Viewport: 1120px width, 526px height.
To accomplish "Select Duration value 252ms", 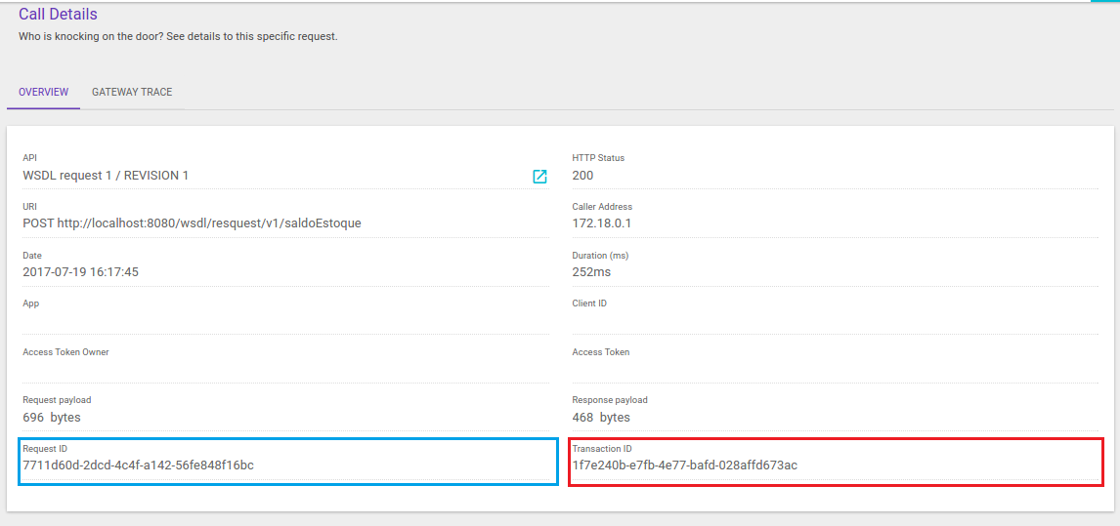I will (x=591, y=272).
